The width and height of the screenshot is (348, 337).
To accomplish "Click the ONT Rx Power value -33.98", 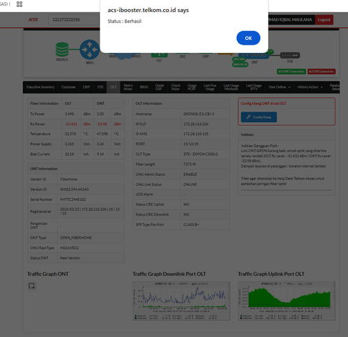I will pyautogui.click(x=102, y=124).
